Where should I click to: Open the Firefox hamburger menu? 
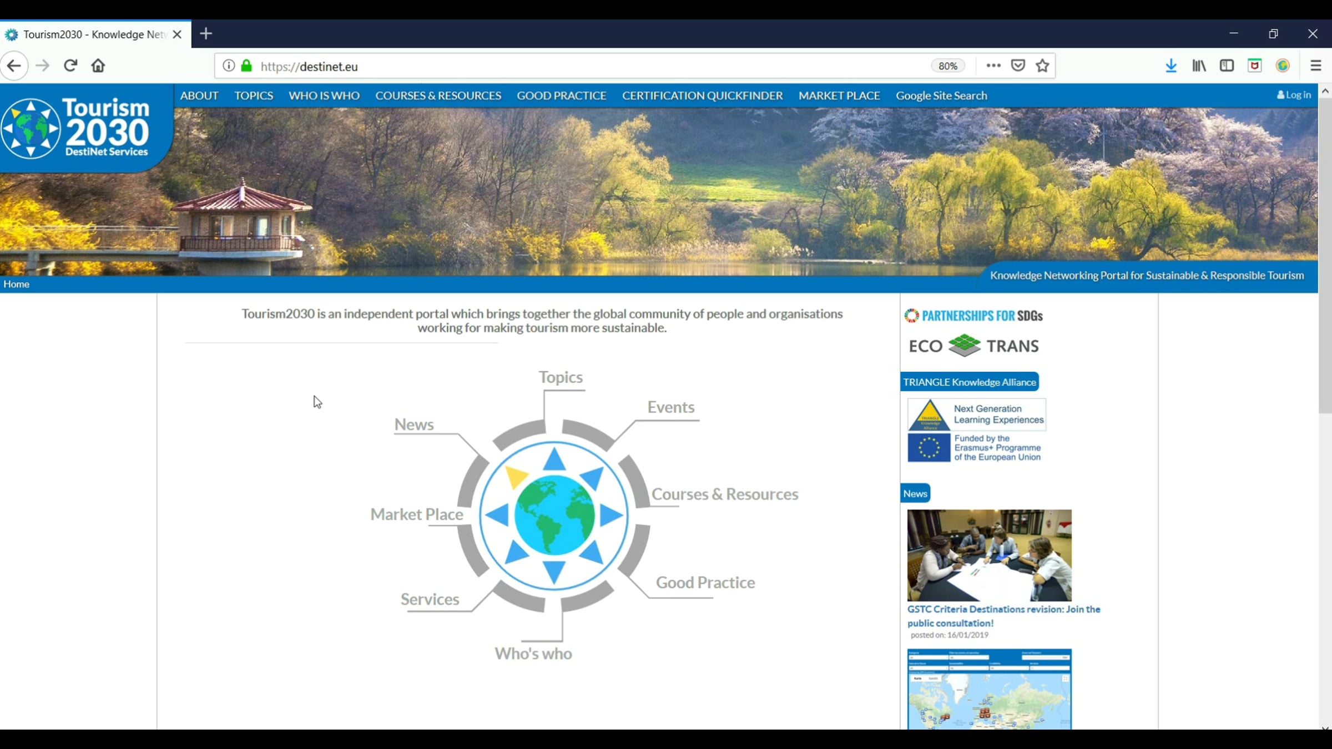tap(1316, 65)
